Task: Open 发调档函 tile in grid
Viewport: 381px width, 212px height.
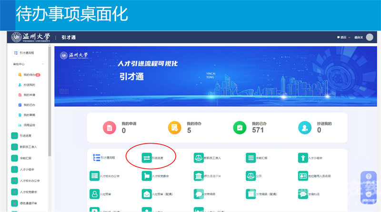Action: [309, 194]
